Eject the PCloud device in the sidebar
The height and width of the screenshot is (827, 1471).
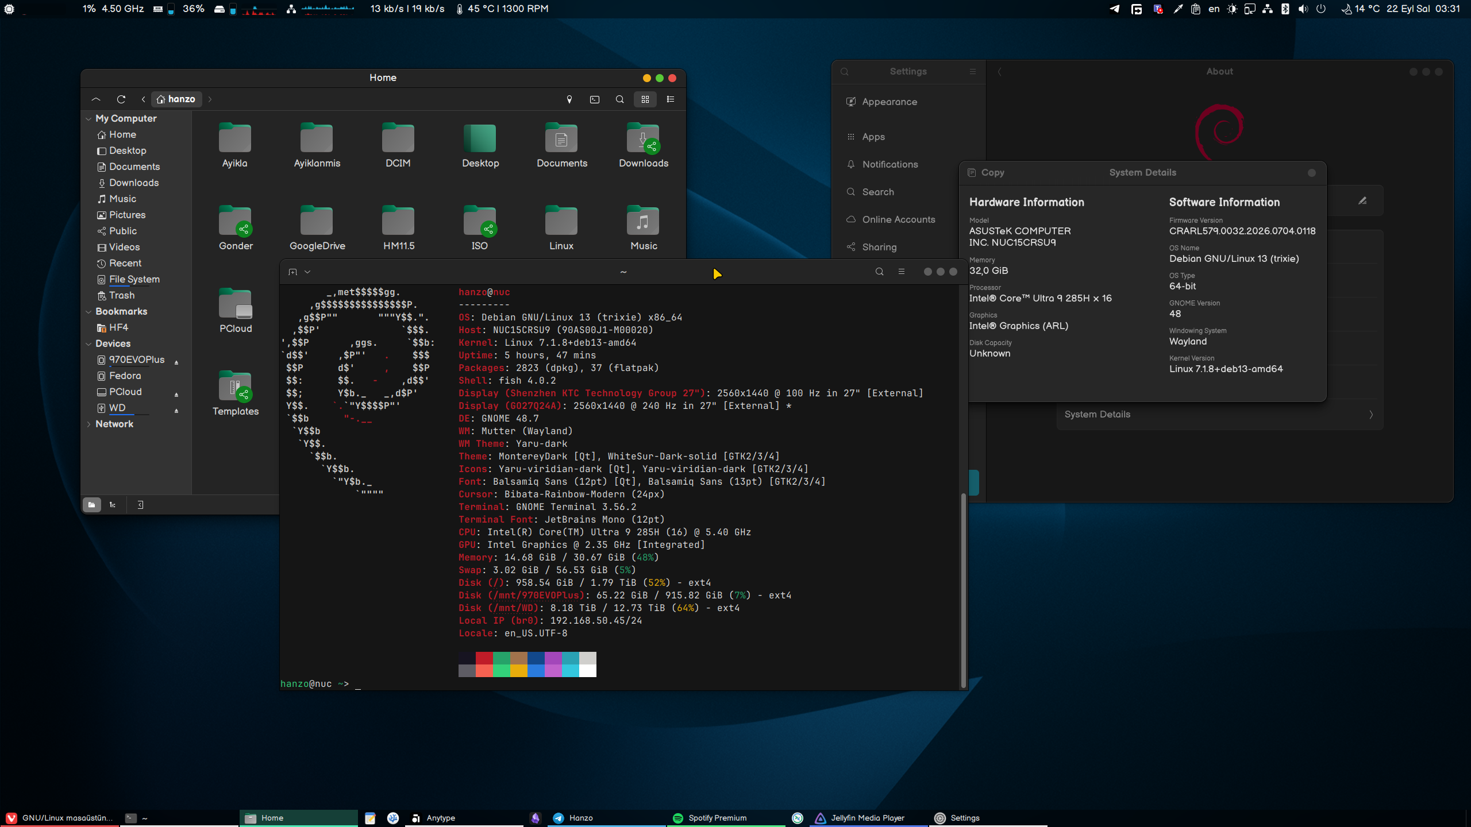tap(176, 395)
